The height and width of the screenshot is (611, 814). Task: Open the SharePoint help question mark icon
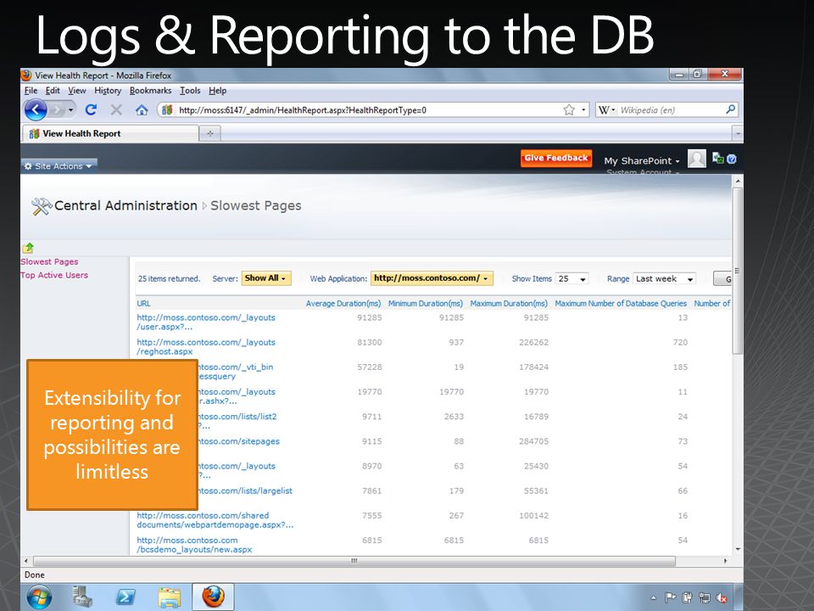coord(732,159)
